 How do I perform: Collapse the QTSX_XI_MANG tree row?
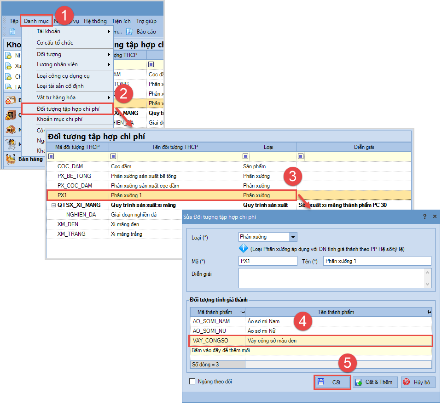click(x=53, y=205)
